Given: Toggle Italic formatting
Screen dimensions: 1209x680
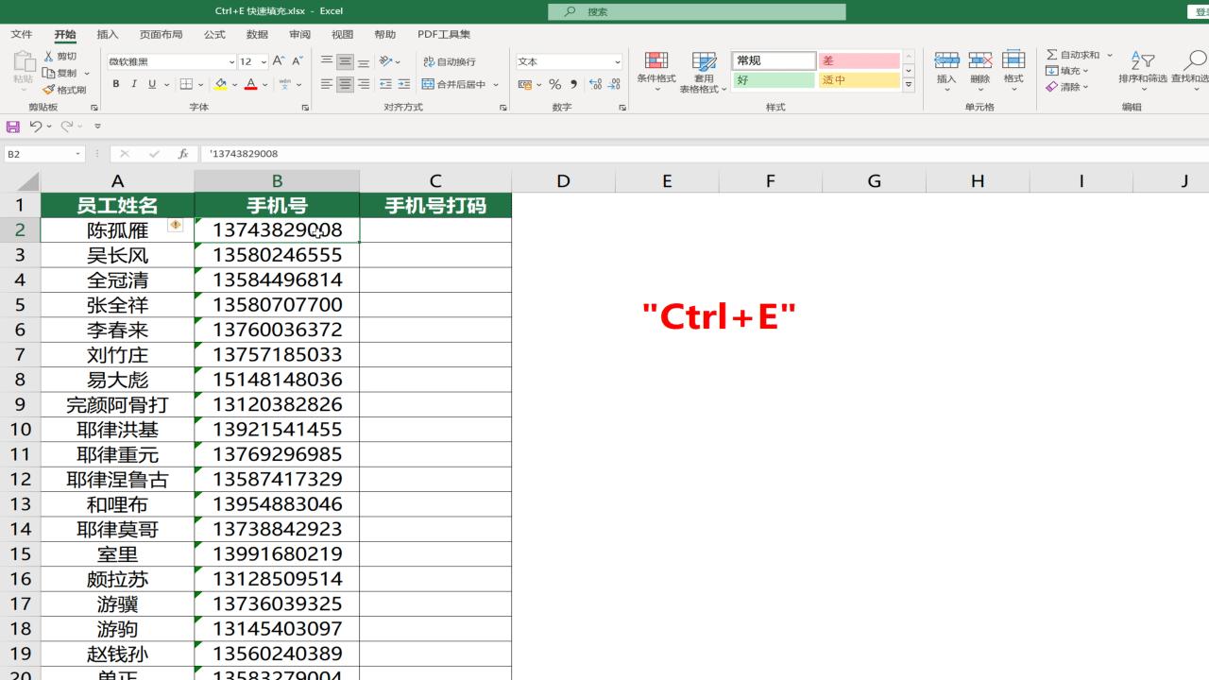Looking at the screenshot, I should coord(134,84).
